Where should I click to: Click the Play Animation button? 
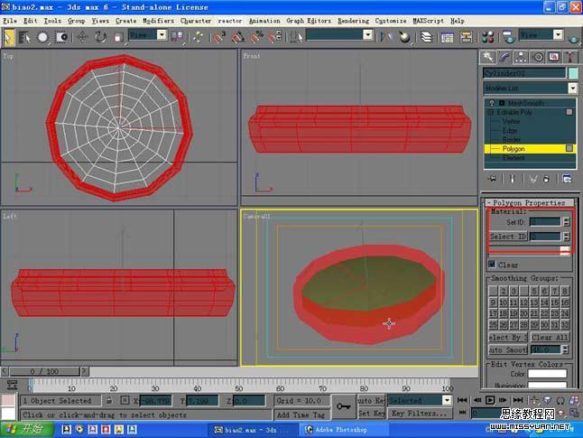click(490, 400)
